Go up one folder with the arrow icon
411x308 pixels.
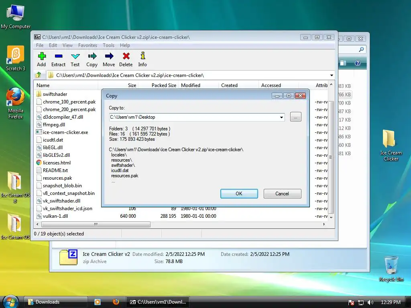coord(39,75)
